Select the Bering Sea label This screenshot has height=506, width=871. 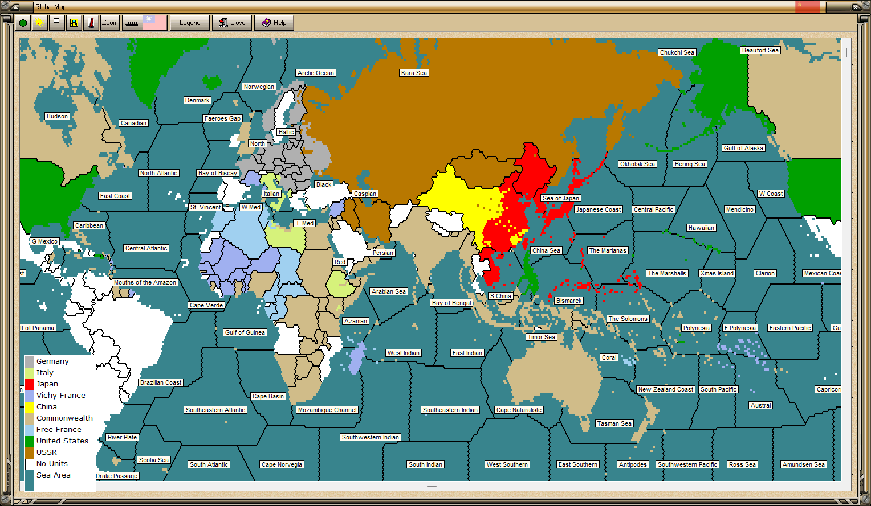tap(690, 164)
